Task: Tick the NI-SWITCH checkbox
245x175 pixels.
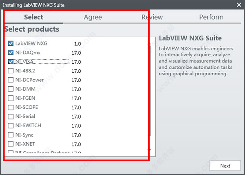Action: tap(11, 126)
